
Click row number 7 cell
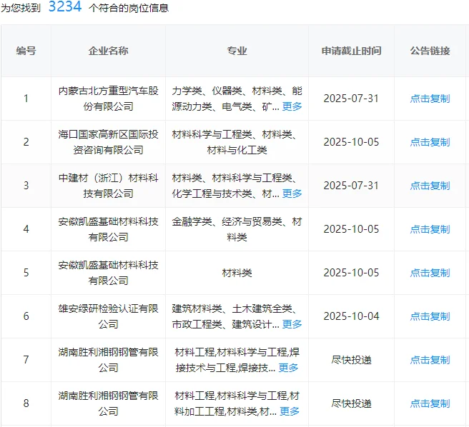point(26,360)
